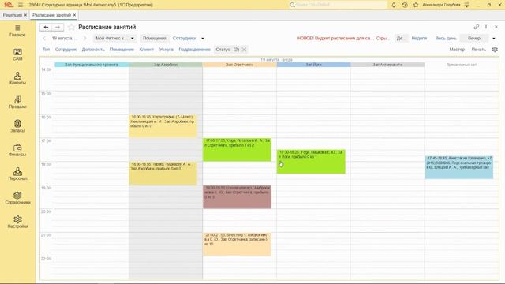Click the Печать button
The width and height of the screenshot is (505, 284).
[479, 49]
